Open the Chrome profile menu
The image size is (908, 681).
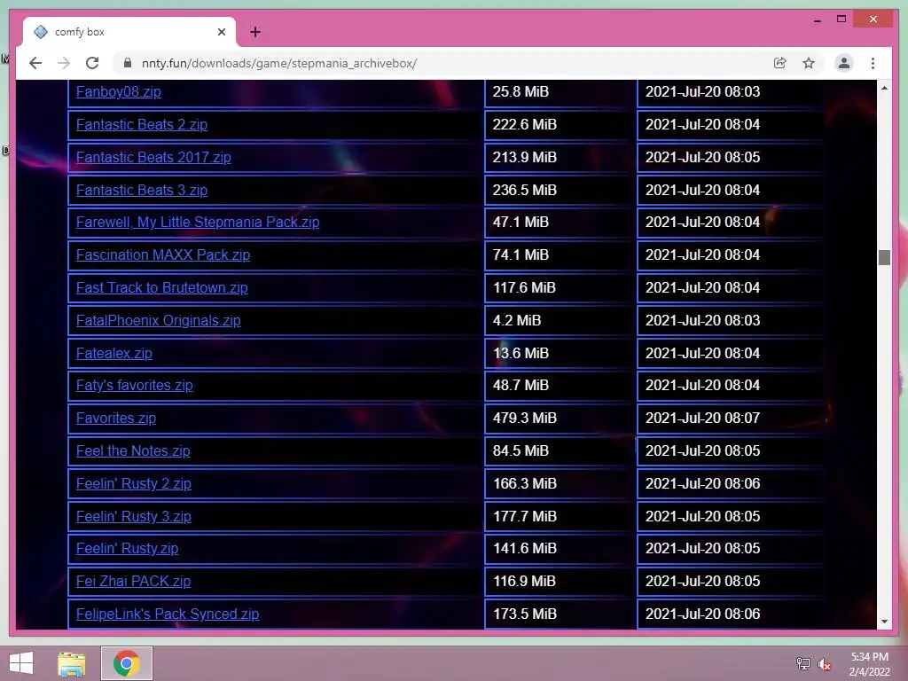pyautogui.click(x=844, y=63)
